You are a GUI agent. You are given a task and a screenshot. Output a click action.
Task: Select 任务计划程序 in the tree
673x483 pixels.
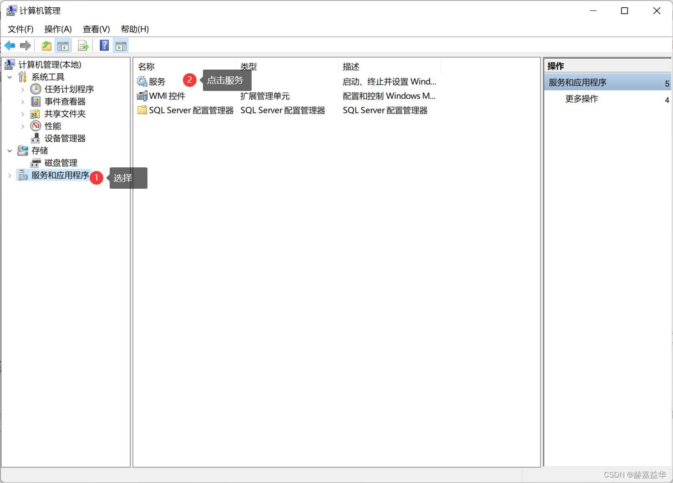(x=69, y=89)
